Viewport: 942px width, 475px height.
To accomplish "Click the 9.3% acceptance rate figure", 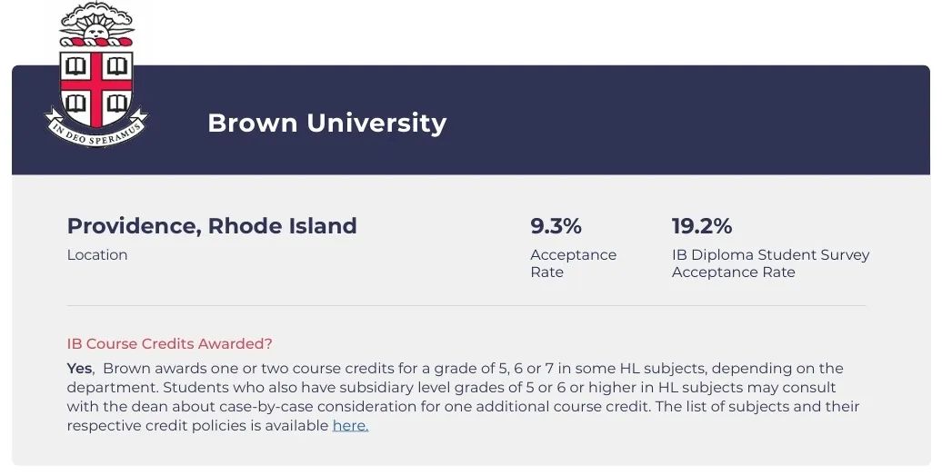I will (x=556, y=226).
